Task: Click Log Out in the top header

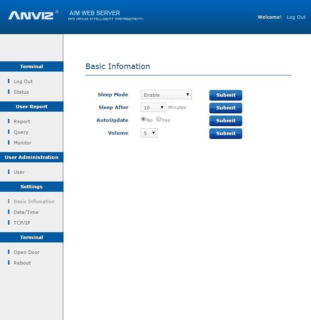Action: click(x=296, y=17)
